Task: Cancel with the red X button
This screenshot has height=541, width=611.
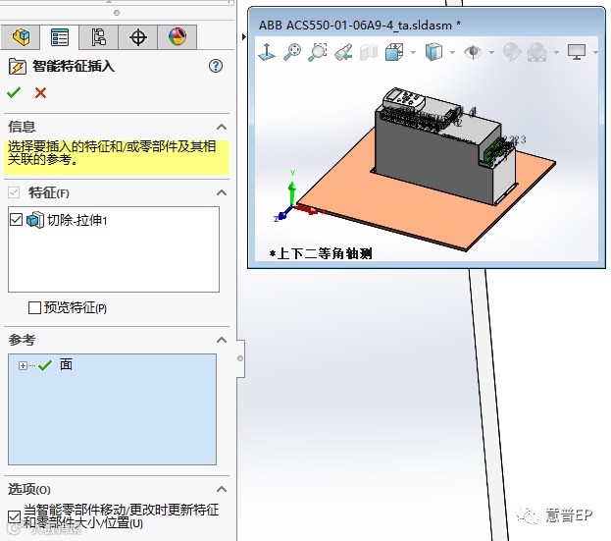Action: click(40, 93)
